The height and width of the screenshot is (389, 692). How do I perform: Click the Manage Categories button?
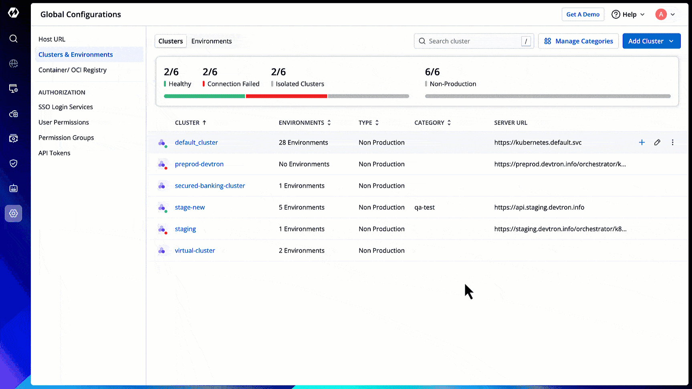[578, 41]
